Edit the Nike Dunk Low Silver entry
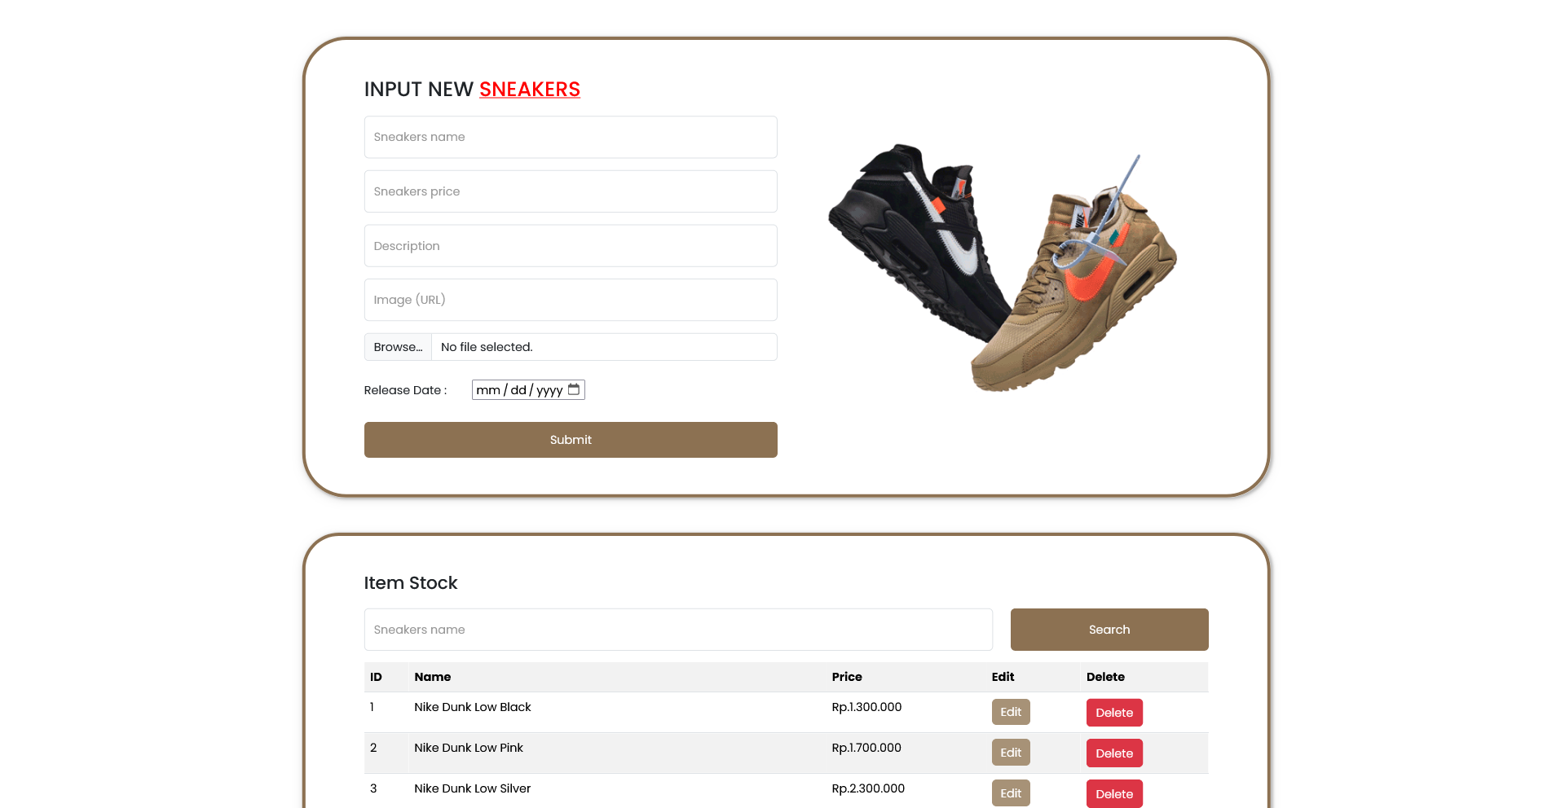 coord(1010,793)
